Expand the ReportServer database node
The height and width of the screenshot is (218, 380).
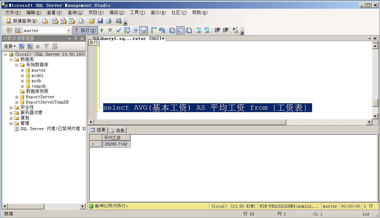pos(17,97)
